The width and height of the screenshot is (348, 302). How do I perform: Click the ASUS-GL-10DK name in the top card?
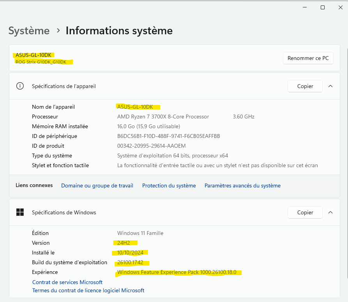(x=33, y=55)
